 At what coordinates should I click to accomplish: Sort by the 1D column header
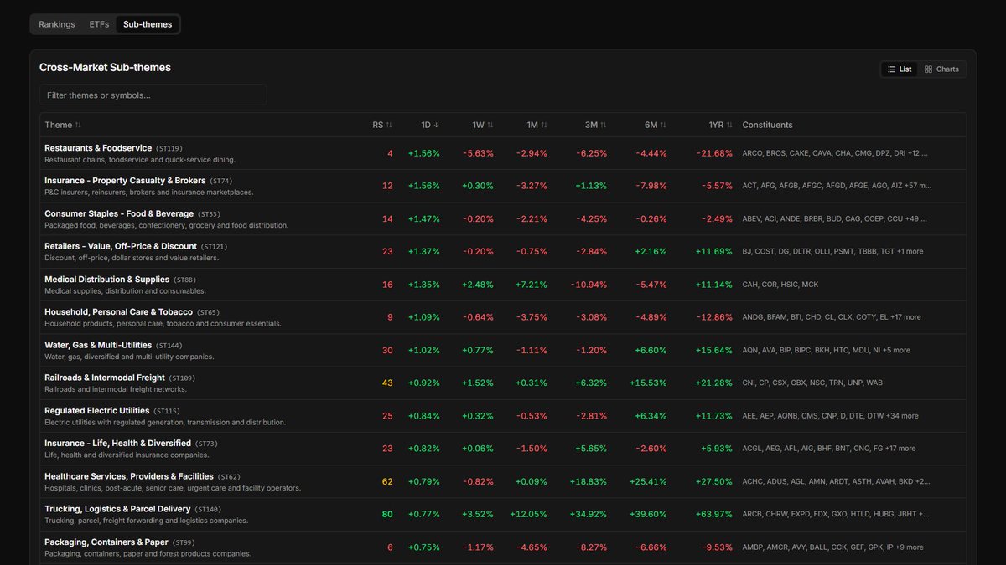[430, 125]
